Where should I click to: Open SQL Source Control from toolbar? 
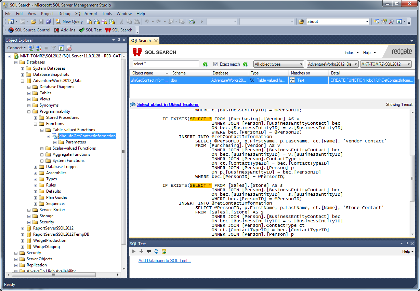point(29,30)
